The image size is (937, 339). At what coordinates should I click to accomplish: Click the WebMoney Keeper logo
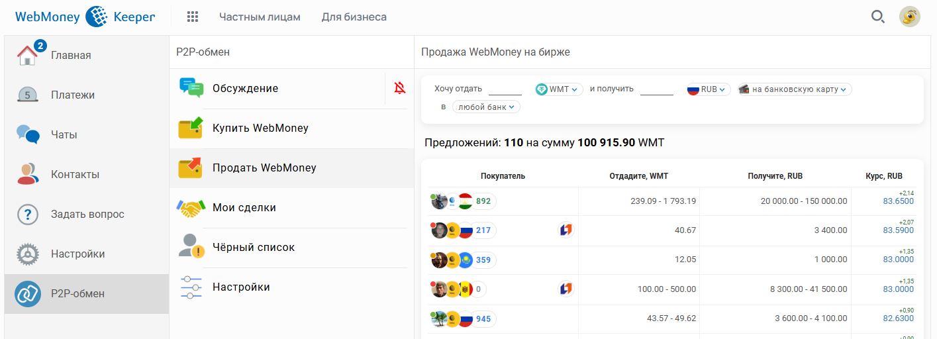click(x=85, y=17)
